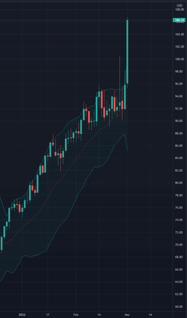Click the 80.00 price scale label
Screen dimensions: 187x318
(x=179, y=183)
